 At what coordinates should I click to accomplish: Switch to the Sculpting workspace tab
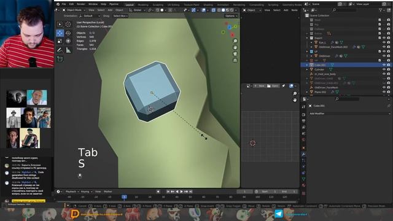[158, 5]
